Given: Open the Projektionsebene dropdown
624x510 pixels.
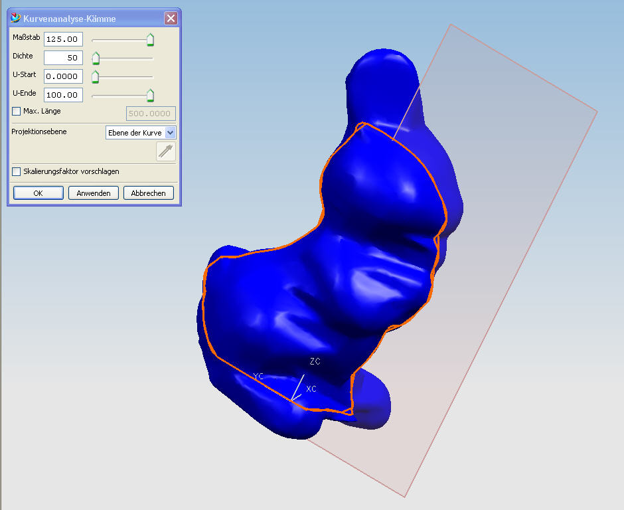Looking at the screenshot, I should (141, 133).
